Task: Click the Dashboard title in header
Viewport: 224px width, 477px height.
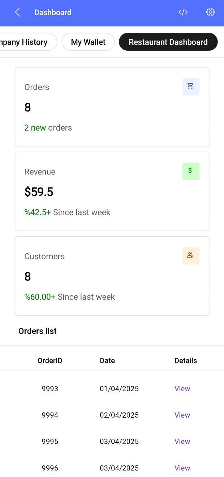Action: (x=53, y=12)
